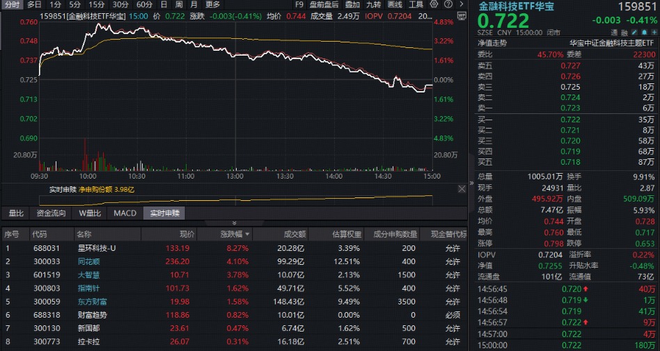Click the bell alert icon for this ETF
Screen dimensions: 660x351
644,33
